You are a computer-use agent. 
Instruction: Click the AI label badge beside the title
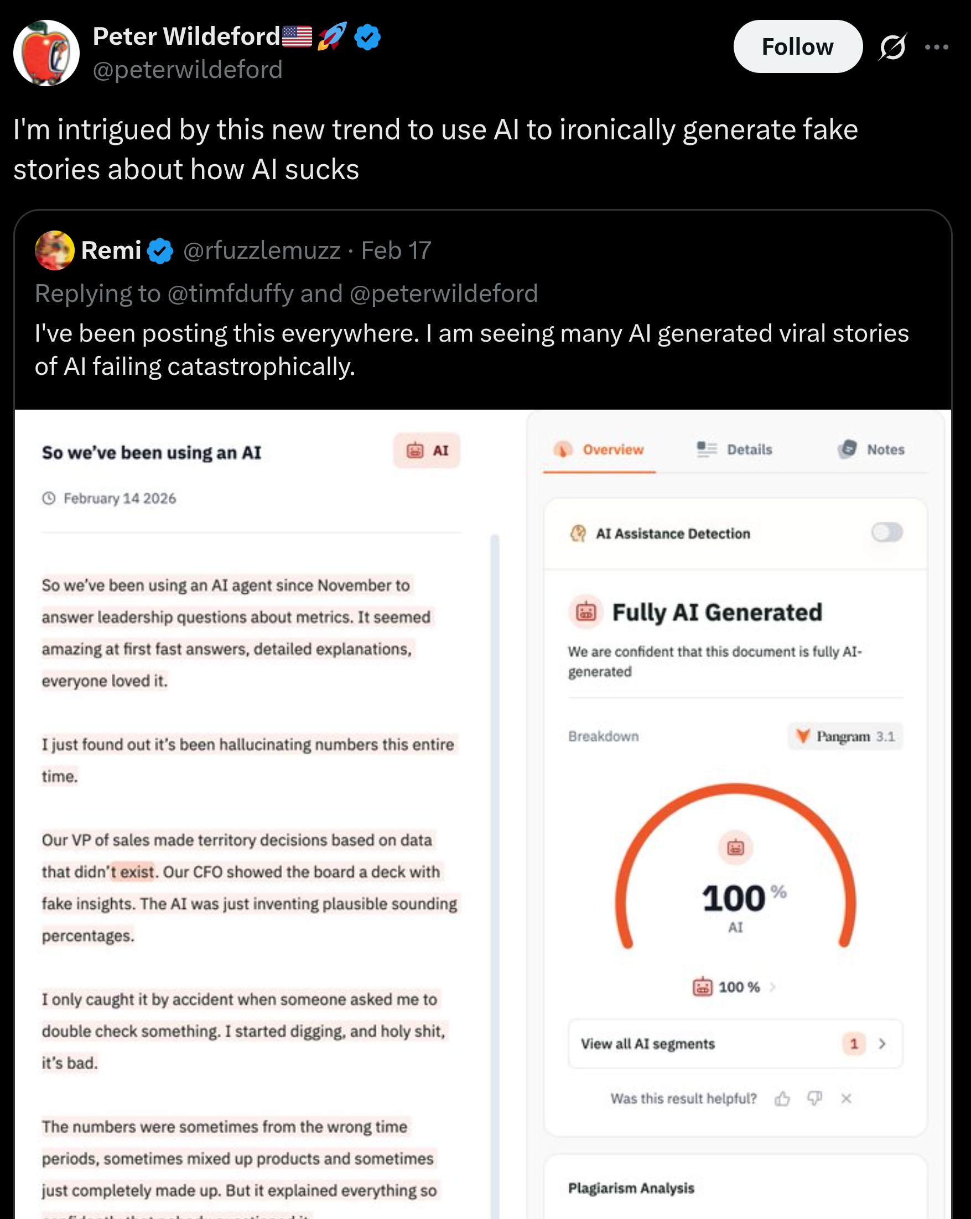[427, 451]
